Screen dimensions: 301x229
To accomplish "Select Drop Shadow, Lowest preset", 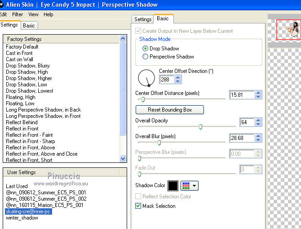I will point(30,91).
